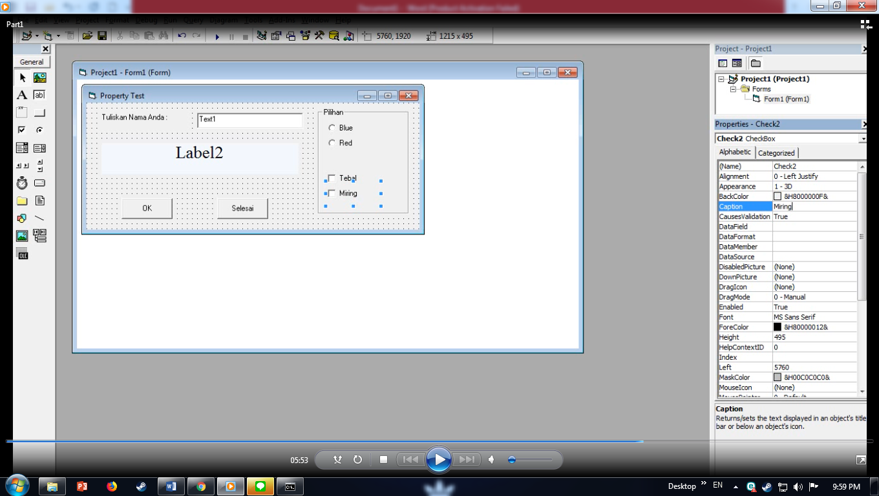The width and height of the screenshot is (879, 496).
Task: Open the Add Form dropdown arrow in toolbar
Action: click(x=58, y=36)
